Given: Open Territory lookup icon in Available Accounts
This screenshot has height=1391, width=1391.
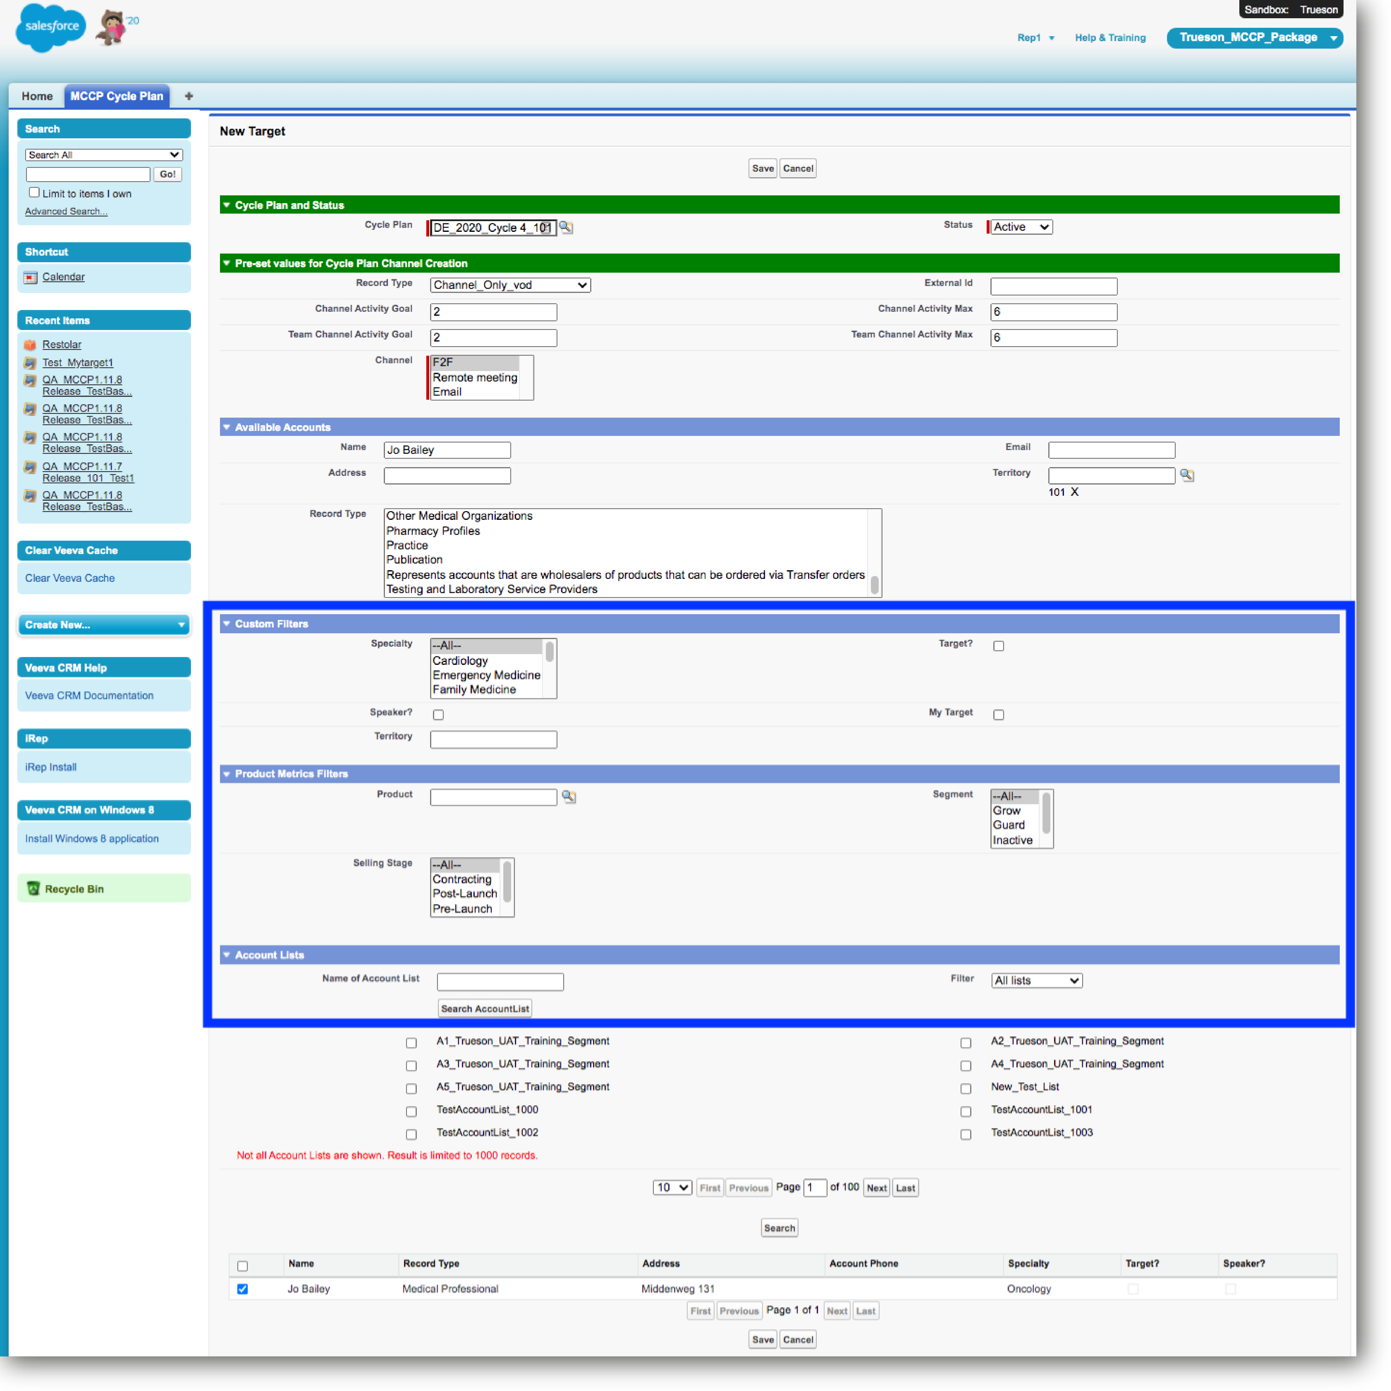Looking at the screenshot, I should point(1187,475).
